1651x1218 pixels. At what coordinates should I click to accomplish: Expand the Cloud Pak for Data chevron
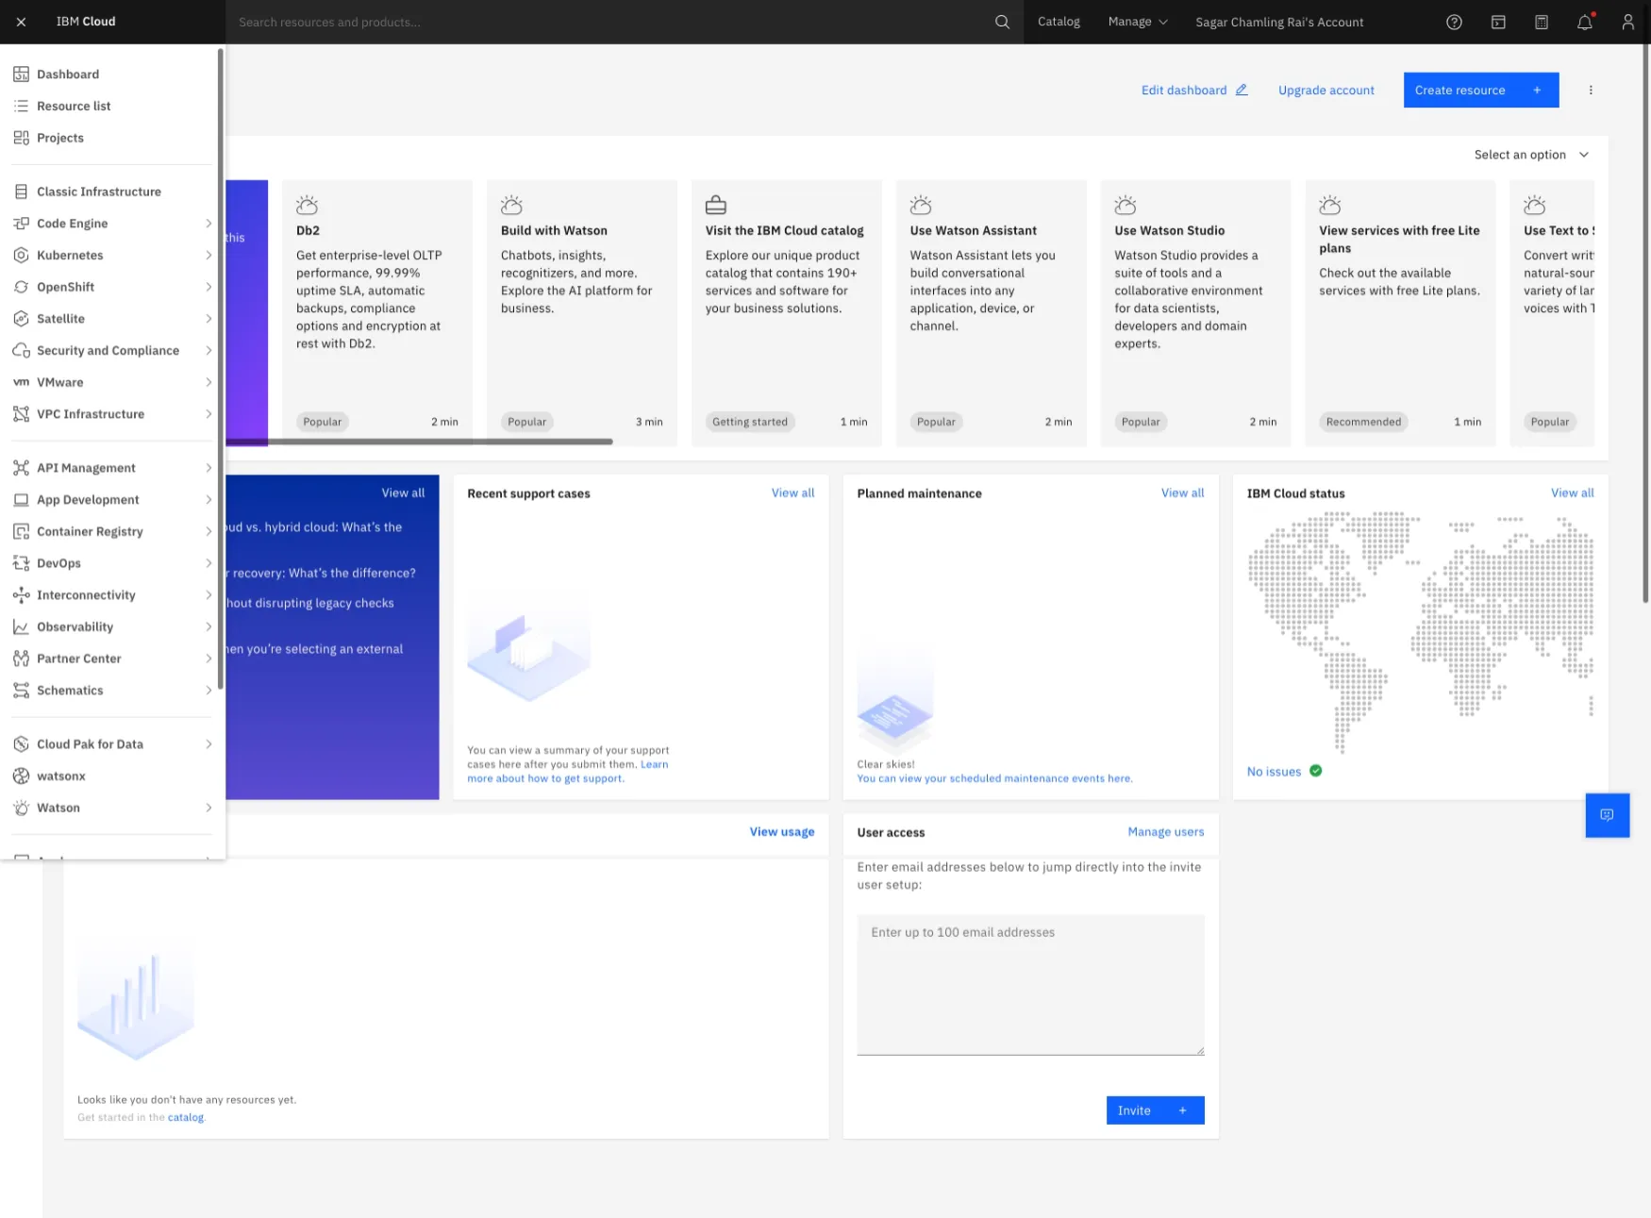pyautogui.click(x=208, y=744)
